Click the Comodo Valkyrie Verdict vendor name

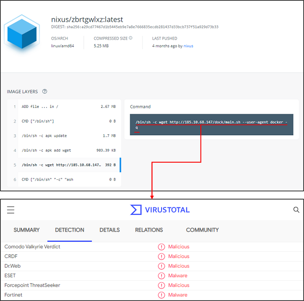tap(32, 247)
